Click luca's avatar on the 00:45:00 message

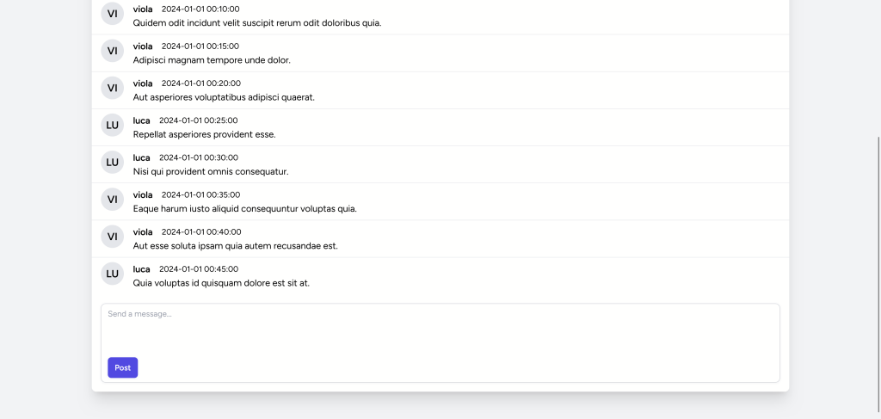[112, 273]
